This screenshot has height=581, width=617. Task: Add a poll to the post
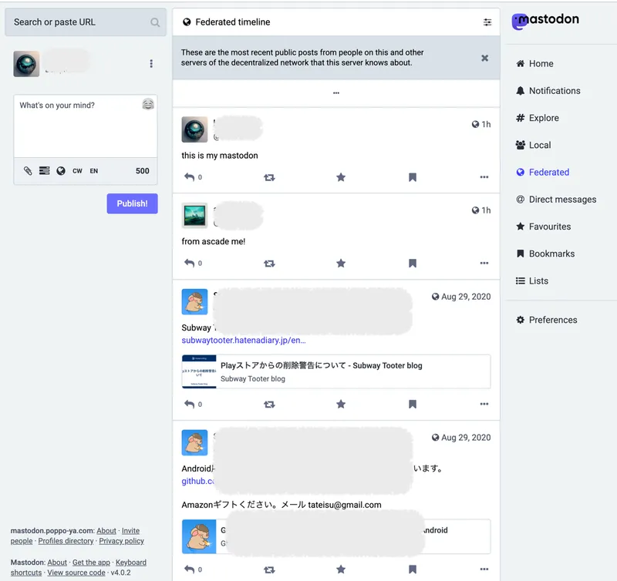click(44, 170)
